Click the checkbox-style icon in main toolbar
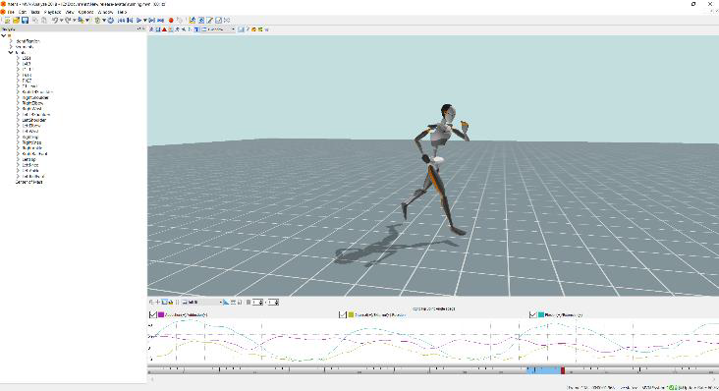 point(218,21)
